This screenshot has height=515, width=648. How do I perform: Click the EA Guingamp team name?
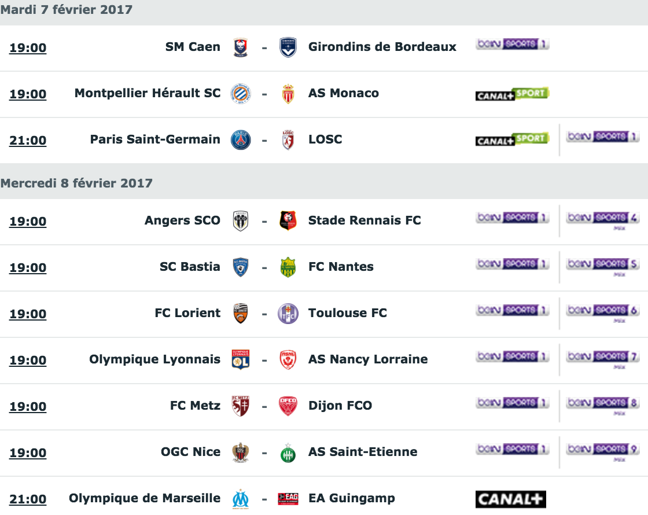[352, 498]
